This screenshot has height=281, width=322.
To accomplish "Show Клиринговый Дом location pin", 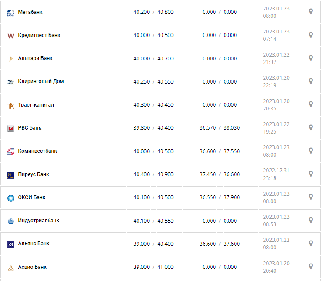I will [x=311, y=81].
